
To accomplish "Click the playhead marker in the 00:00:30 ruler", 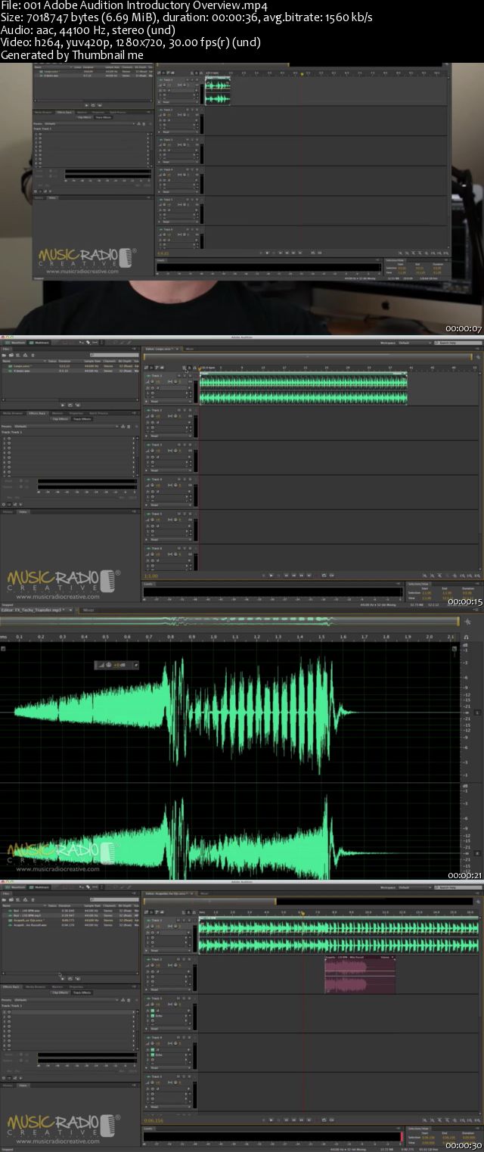I will (302, 913).
